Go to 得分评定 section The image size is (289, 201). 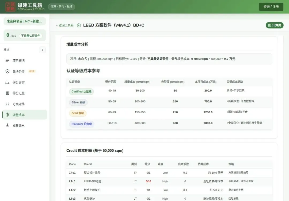pos(25,82)
